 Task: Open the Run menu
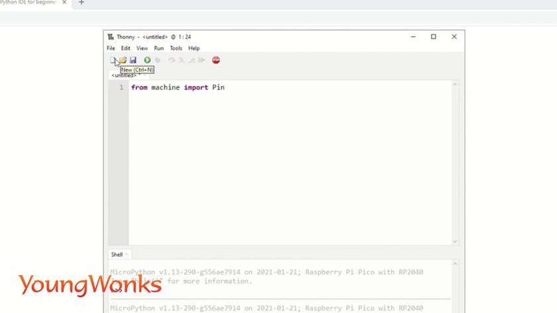pyautogui.click(x=158, y=48)
